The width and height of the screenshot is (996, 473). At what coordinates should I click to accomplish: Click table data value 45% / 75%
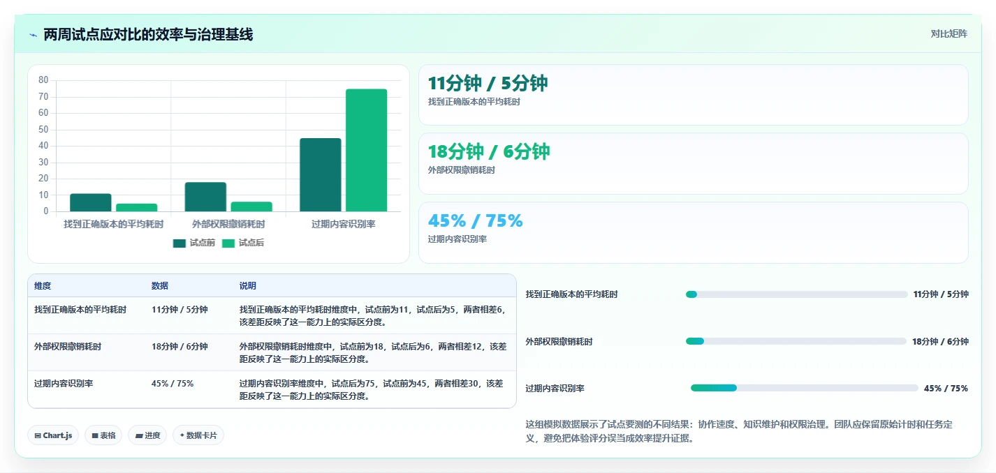(x=173, y=383)
